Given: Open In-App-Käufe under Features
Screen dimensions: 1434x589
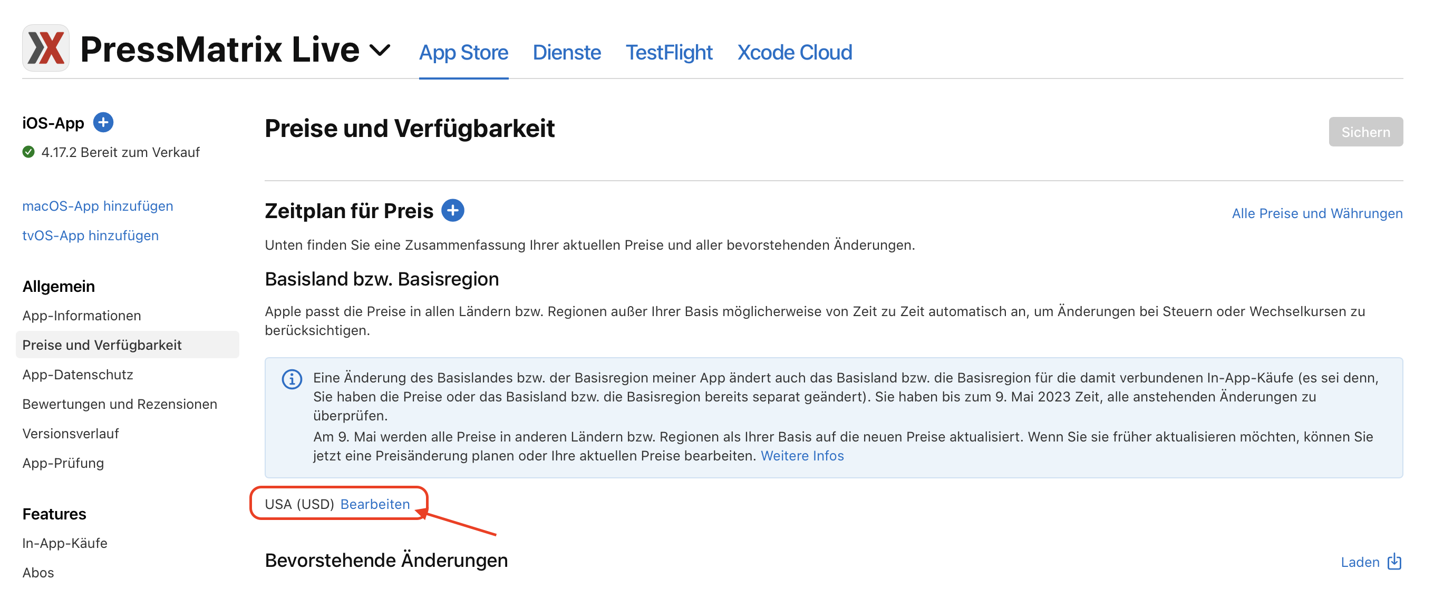Looking at the screenshot, I should [x=64, y=543].
